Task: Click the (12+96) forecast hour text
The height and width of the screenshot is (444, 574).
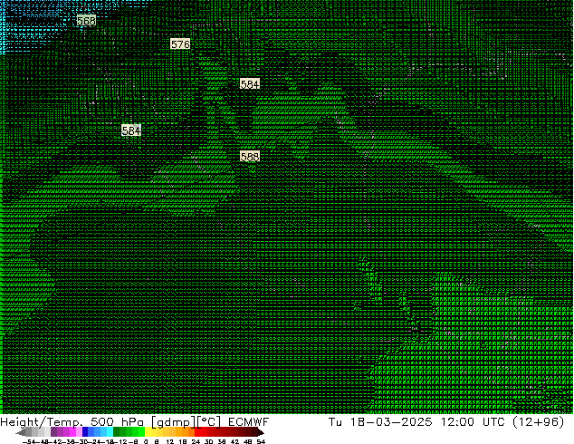Action: (x=538, y=422)
